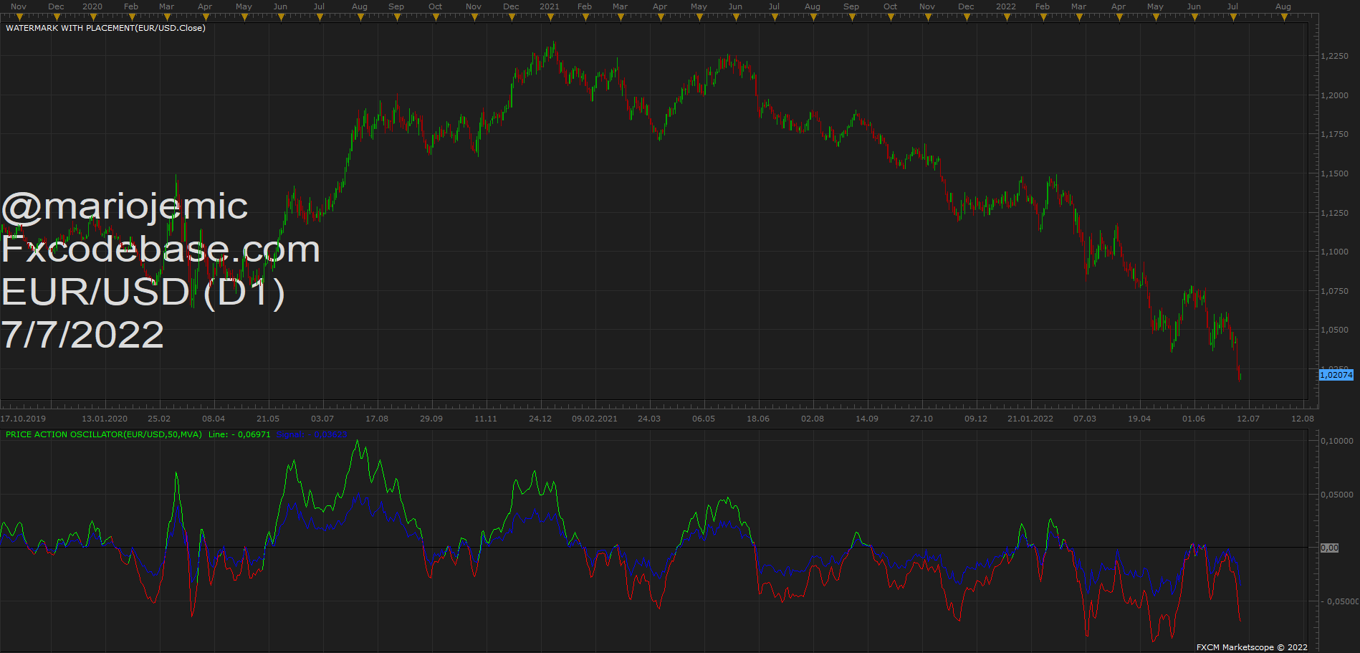The height and width of the screenshot is (653, 1360).
Task: Click the - 0,05000 oscillator axis label
Action: point(1339,601)
